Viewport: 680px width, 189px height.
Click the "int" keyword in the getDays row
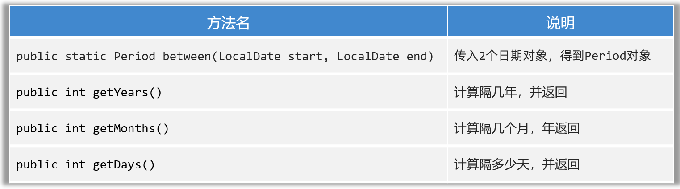75,164
